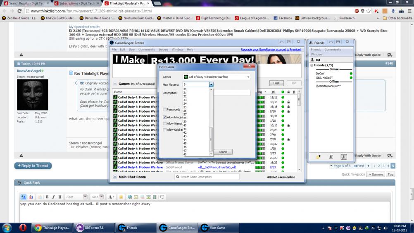This screenshot has width=414, height=233.
Task: Uncheck the Allow late joiners checkbox
Action: point(165,118)
